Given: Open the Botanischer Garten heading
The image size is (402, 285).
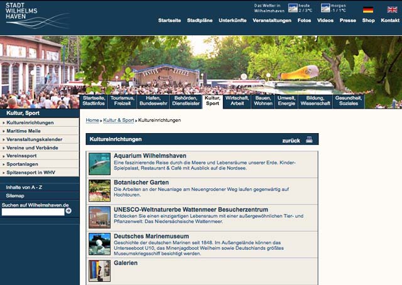Looking at the screenshot, I should pos(141,183).
